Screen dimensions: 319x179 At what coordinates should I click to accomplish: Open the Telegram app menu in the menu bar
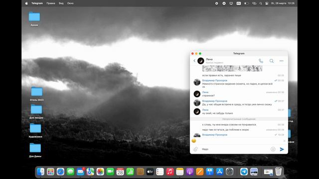point(37,3)
